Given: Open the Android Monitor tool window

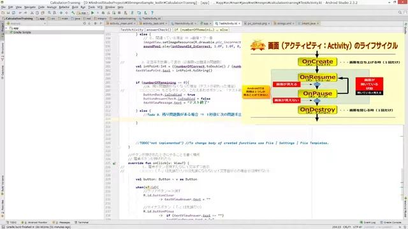Looking at the screenshot, I should (34, 223).
